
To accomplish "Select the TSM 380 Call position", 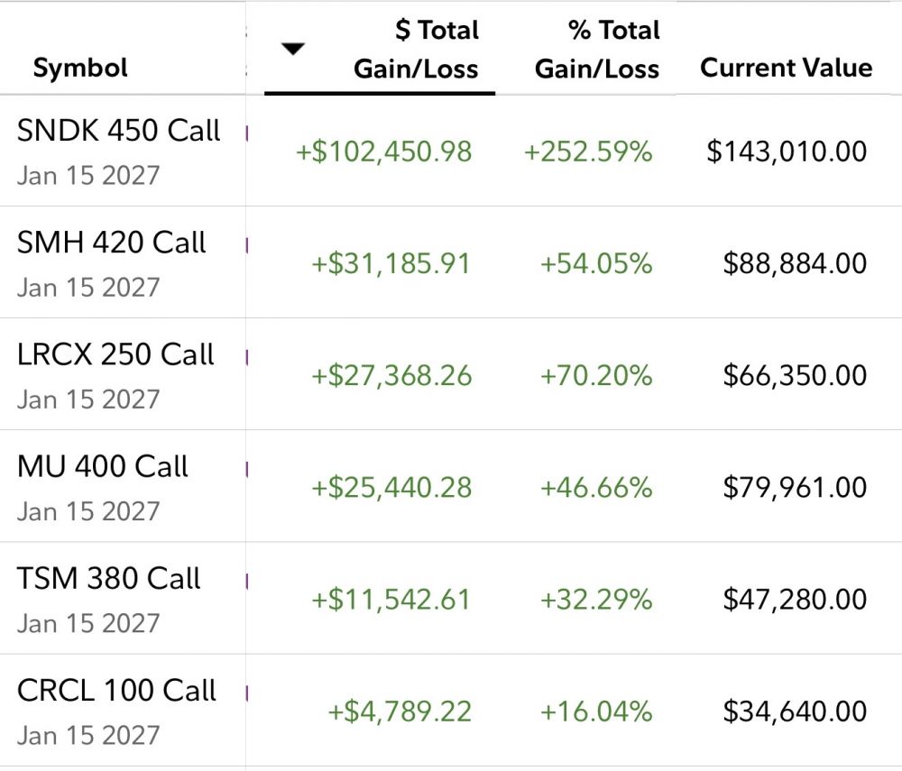I will (108, 579).
